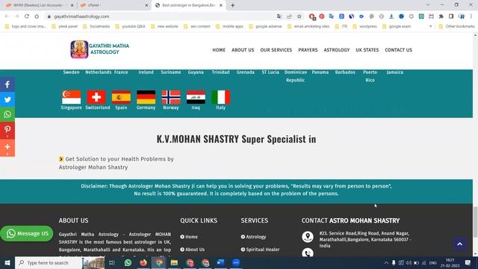Viewport: 478px width, 269px height.
Task: Select the Switzerland flag
Action: click(x=96, y=97)
